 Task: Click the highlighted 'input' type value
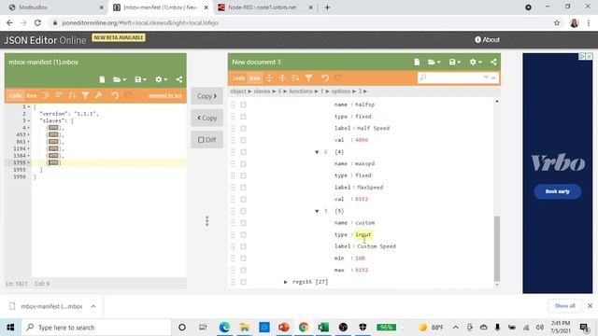363,234
